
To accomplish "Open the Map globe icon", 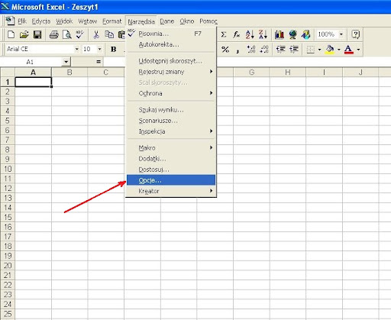I will [x=292, y=34].
